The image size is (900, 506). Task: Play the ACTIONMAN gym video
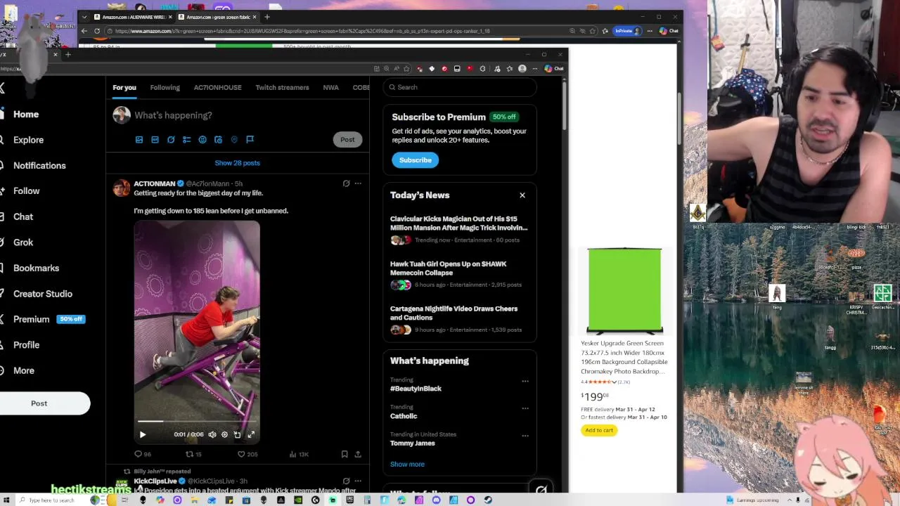pos(143,434)
